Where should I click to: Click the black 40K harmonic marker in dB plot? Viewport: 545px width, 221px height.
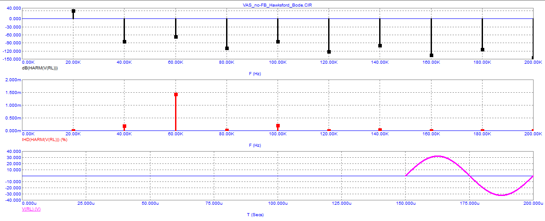pos(124,42)
